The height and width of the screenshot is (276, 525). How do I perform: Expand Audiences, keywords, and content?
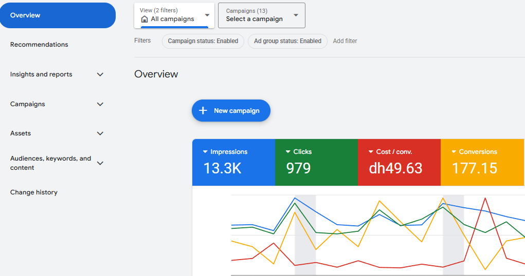click(x=100, y=163)
